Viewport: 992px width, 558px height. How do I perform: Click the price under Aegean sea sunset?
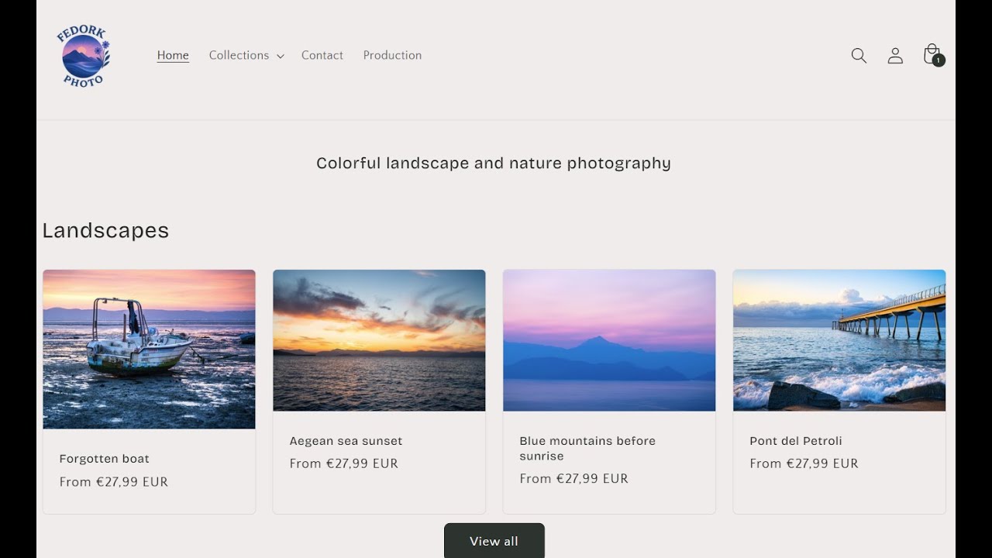(x=344, y=463)
